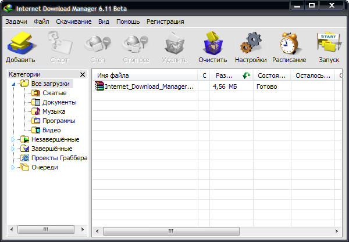The image size is (349, 242).
Task: Expand the Незавершённые tree node
Action: coord(13,139)
